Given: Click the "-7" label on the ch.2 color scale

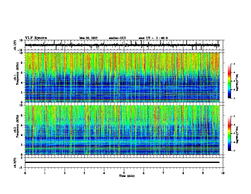Looking at the screenshot, I should 234,151.
